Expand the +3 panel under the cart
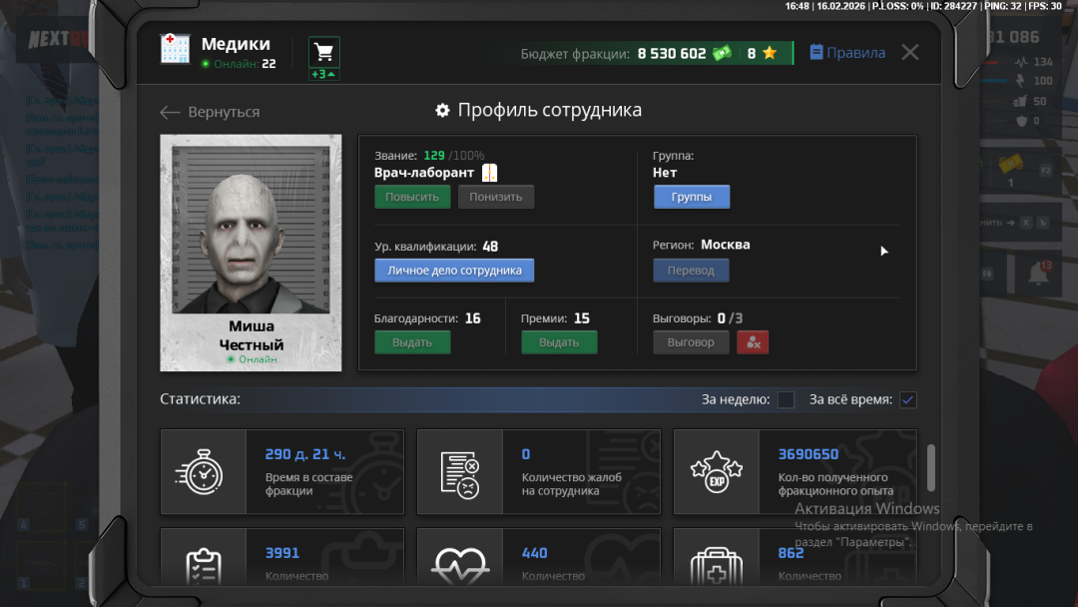This screenshot has width=1078, height=607. [x=323, y=74]
